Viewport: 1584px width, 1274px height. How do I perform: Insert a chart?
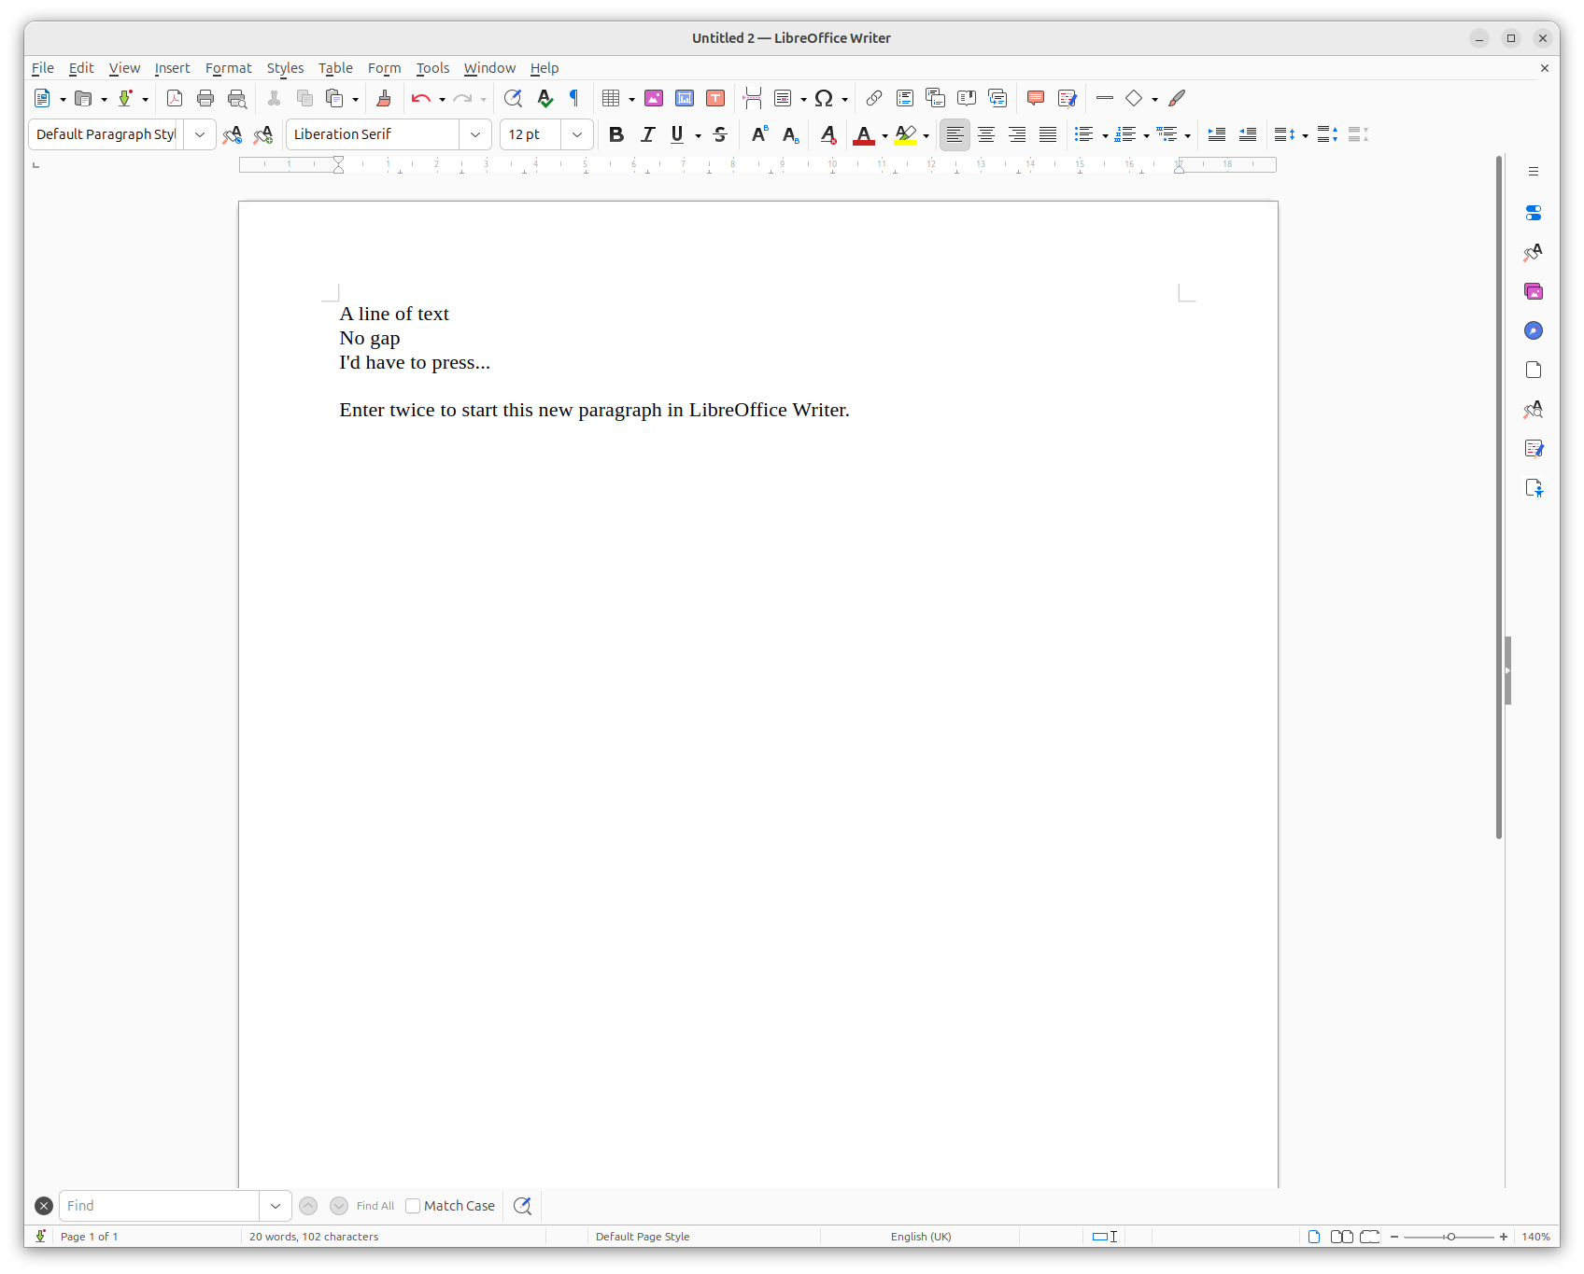685,98
